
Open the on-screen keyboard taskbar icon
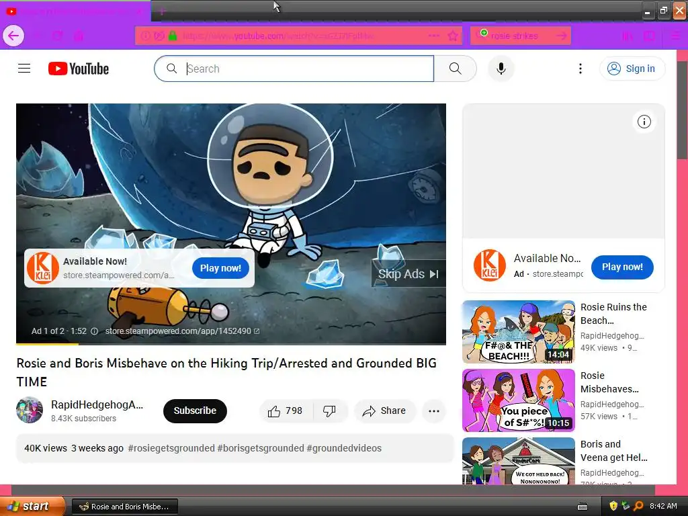click(583, 507)
